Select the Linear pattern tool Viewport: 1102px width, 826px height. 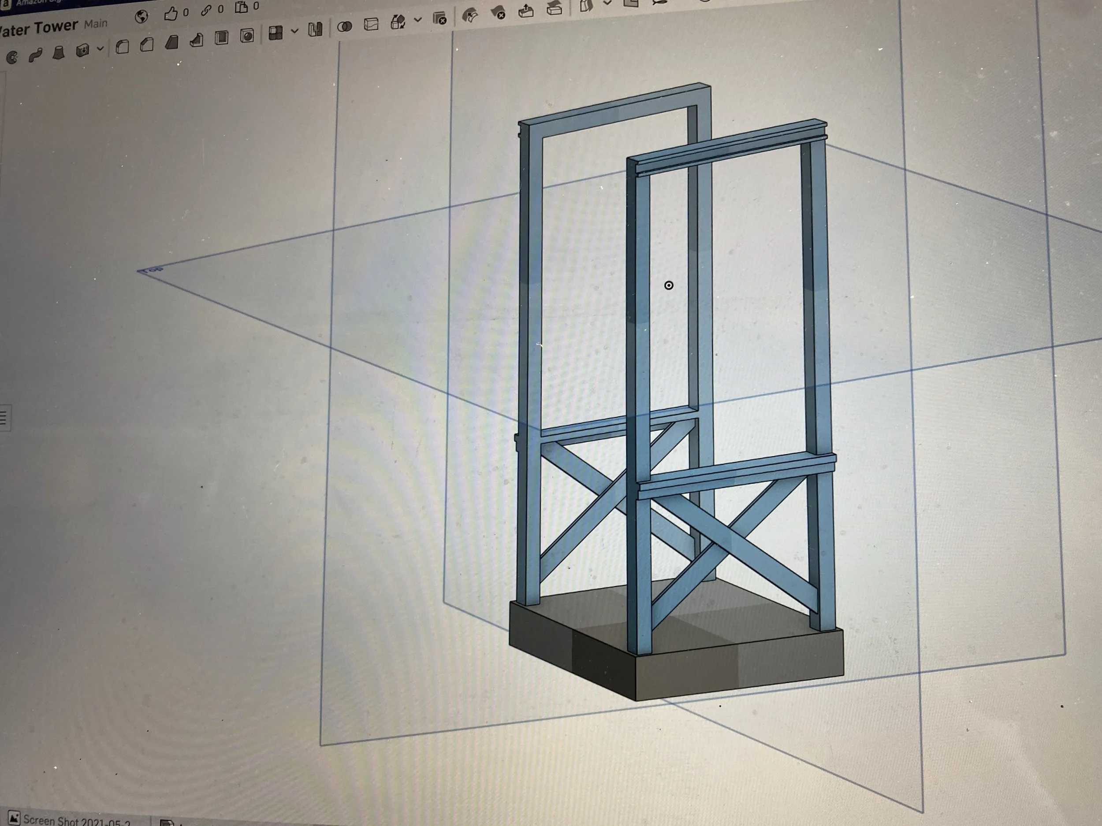(x=275, y=33)
